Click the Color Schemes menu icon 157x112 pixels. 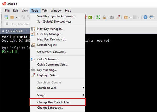[x=33, y=60]
